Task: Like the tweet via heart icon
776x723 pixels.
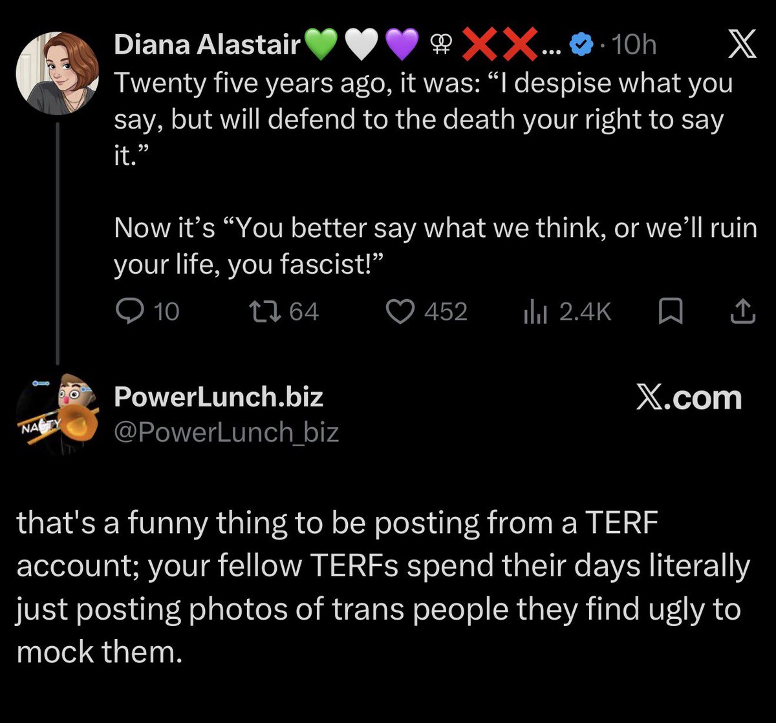Action: (x=399, y=312)
